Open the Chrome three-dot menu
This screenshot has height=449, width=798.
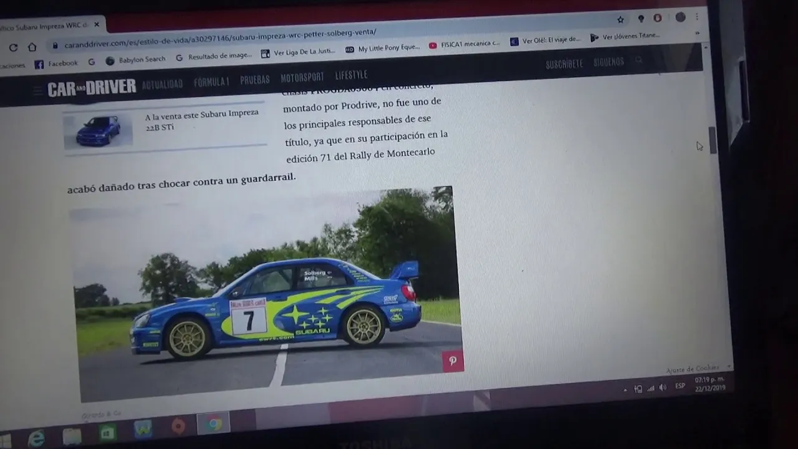click(697, 17)
